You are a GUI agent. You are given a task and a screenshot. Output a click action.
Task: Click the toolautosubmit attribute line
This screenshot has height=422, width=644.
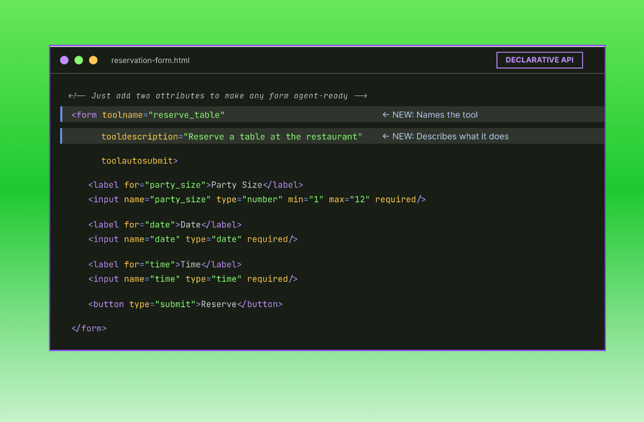click(x=140, y=160)
